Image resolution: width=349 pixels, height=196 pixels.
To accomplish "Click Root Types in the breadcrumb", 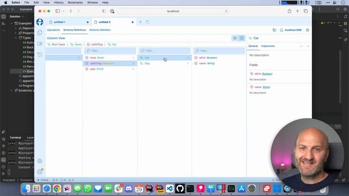I will coord(58,45).
